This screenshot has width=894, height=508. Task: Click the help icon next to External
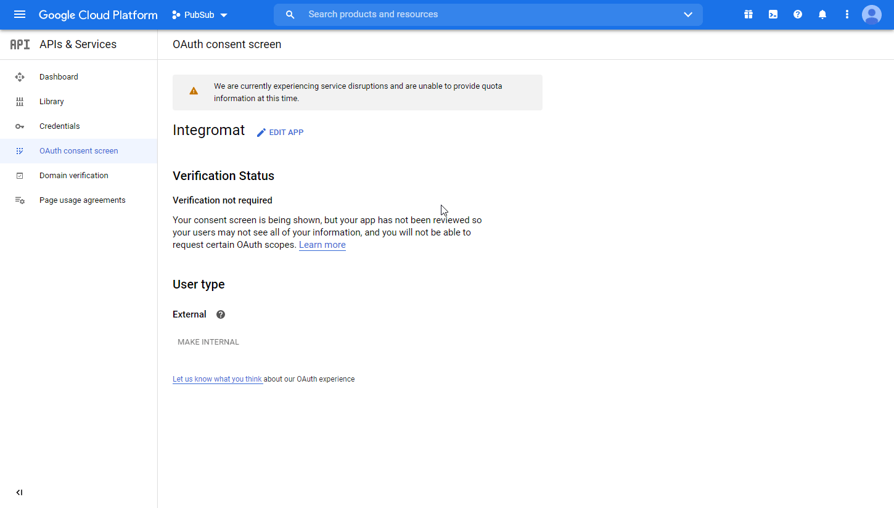click(x=220, y=314)
